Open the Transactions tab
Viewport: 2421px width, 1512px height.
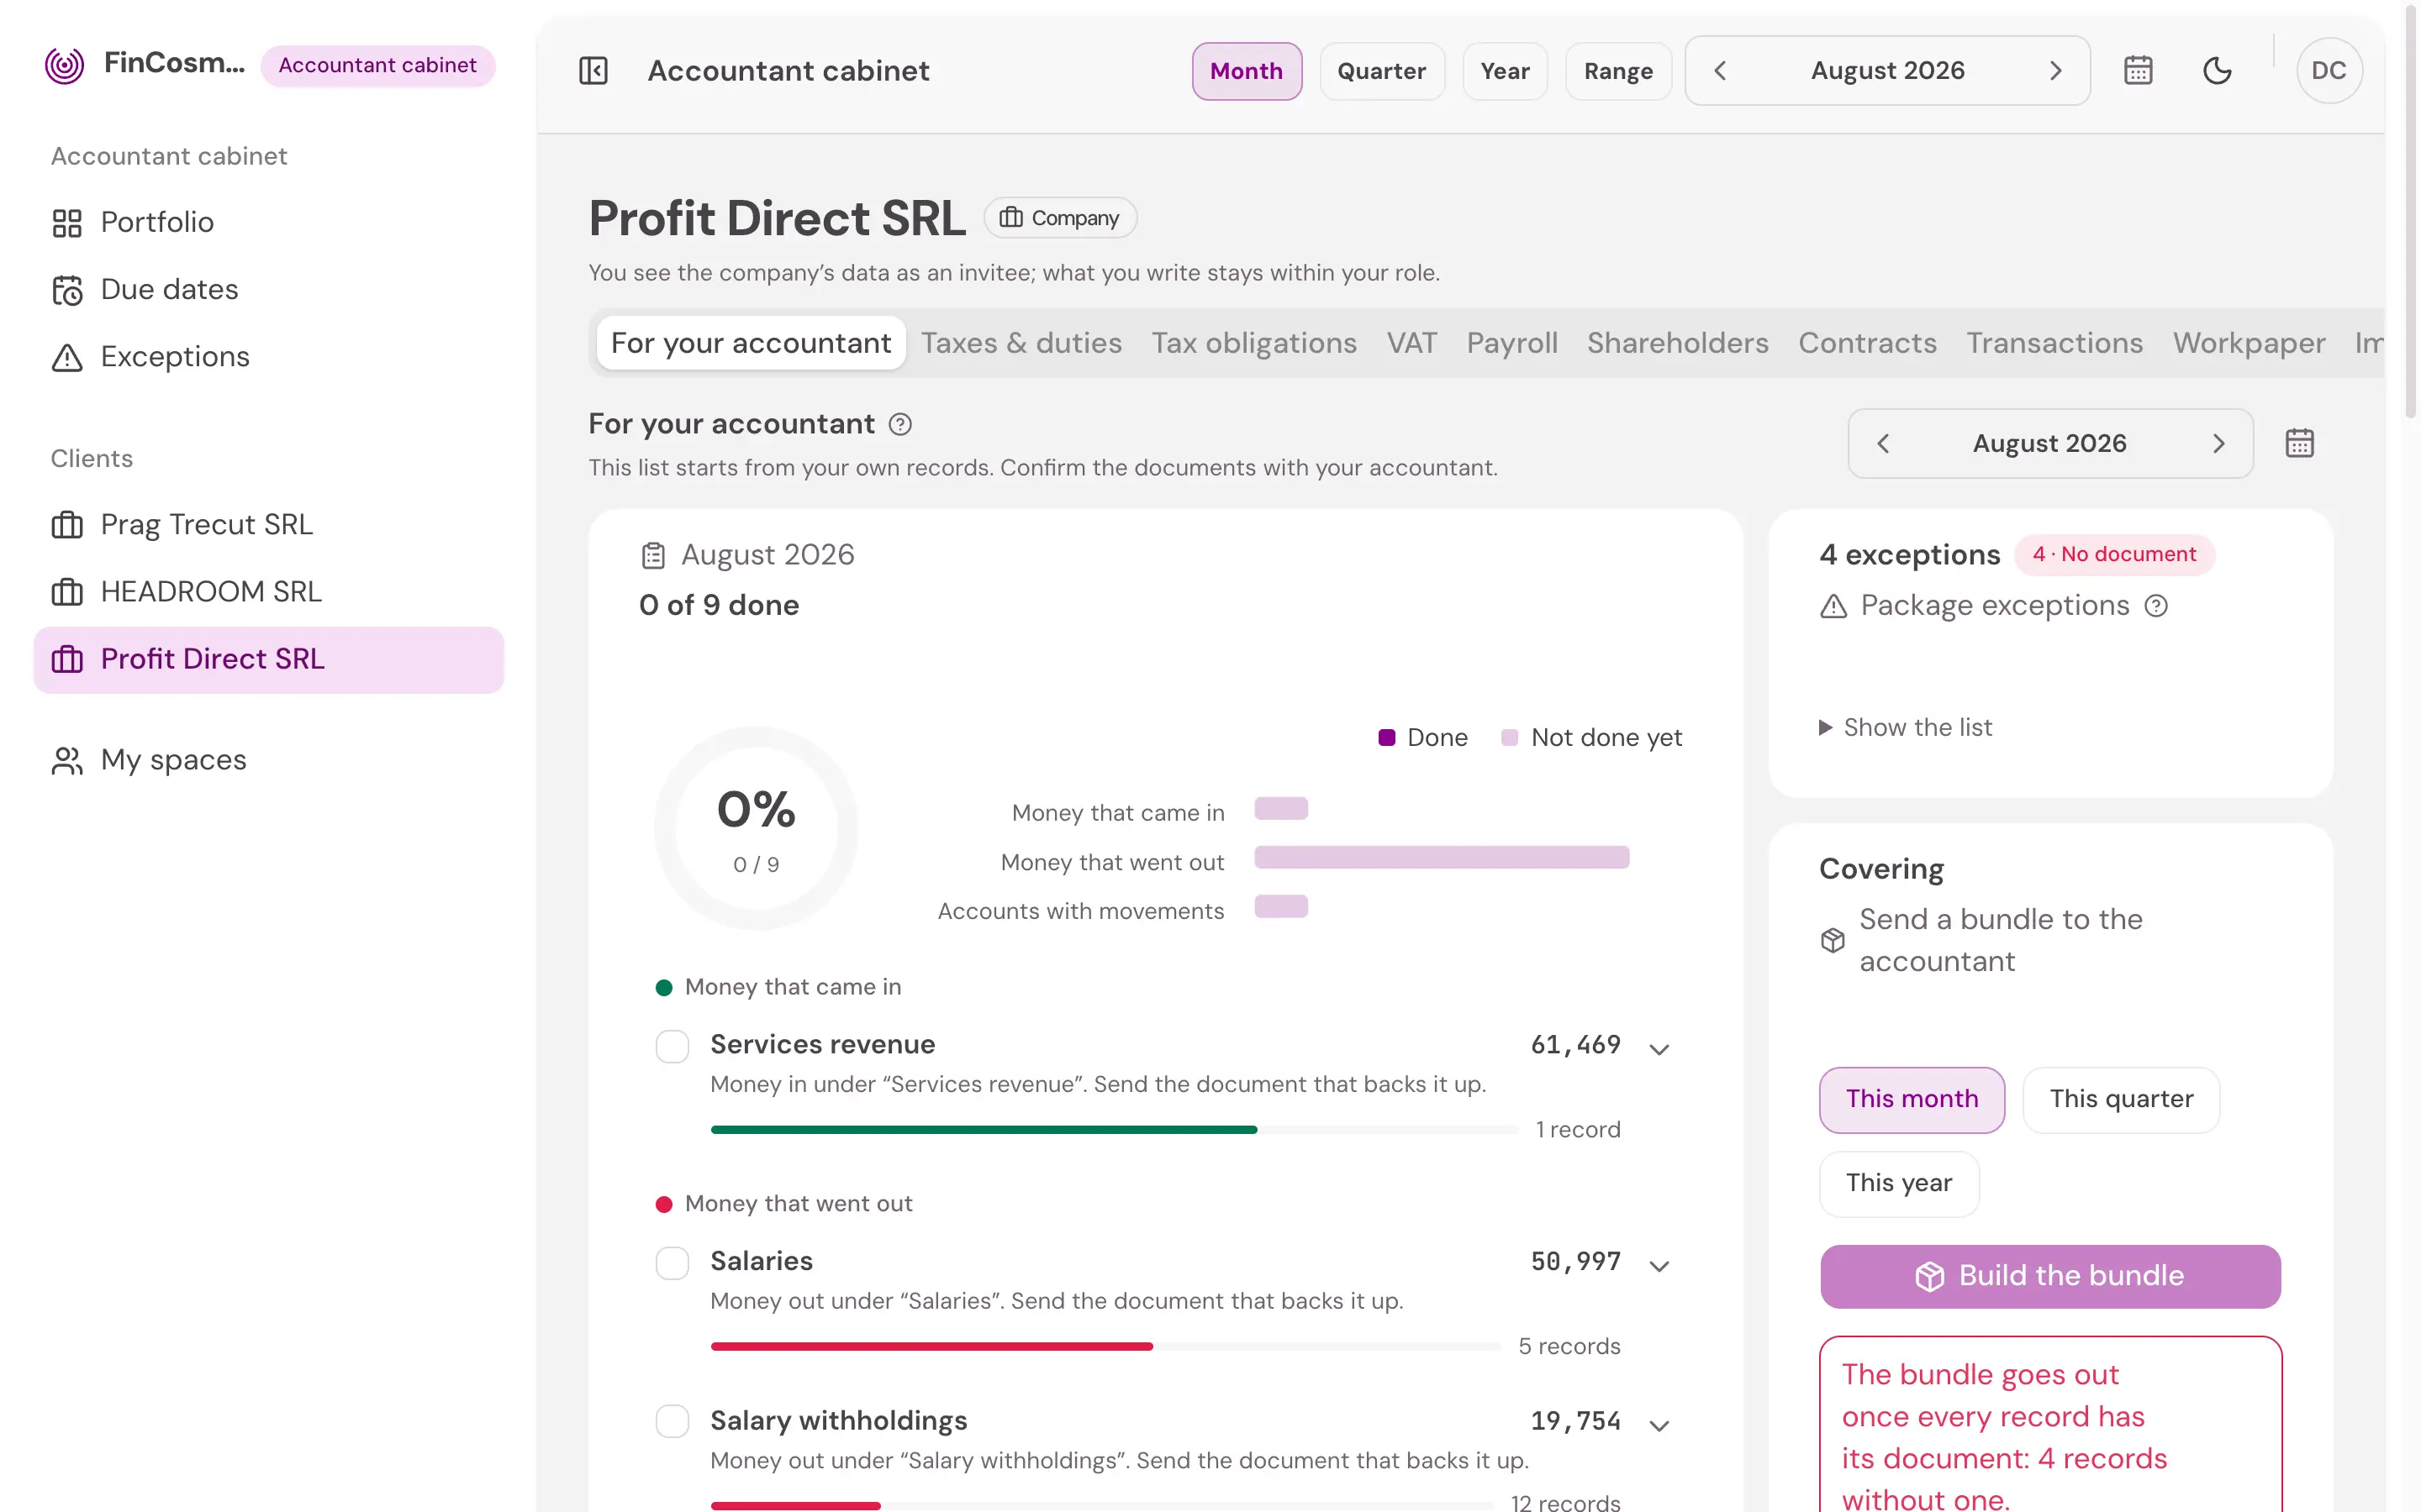(x=2054, y=344)
